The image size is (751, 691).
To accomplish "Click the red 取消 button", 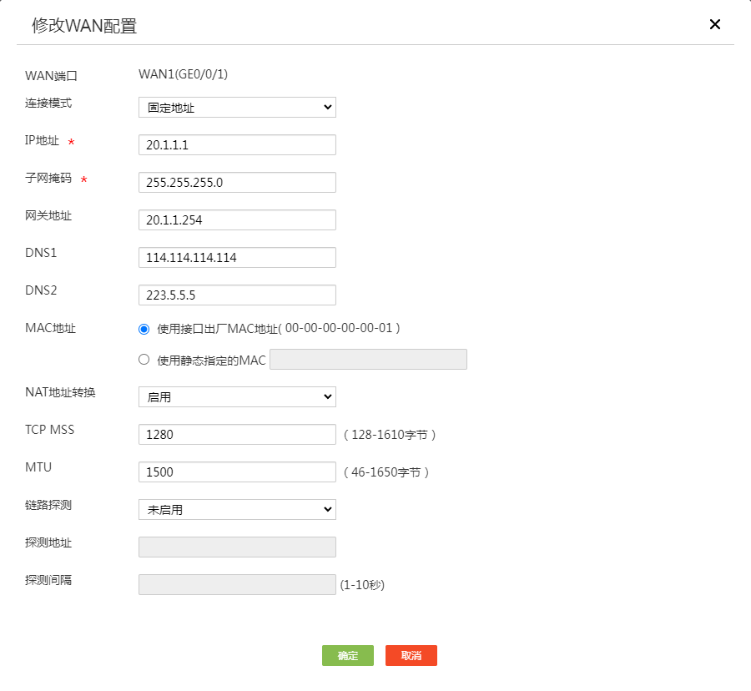I will point(411,656).
